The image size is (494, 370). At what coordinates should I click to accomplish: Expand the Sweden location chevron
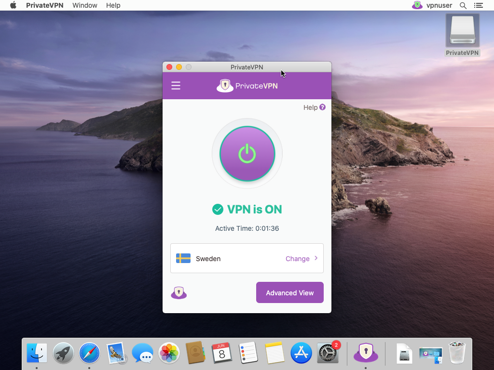point(316,258)
